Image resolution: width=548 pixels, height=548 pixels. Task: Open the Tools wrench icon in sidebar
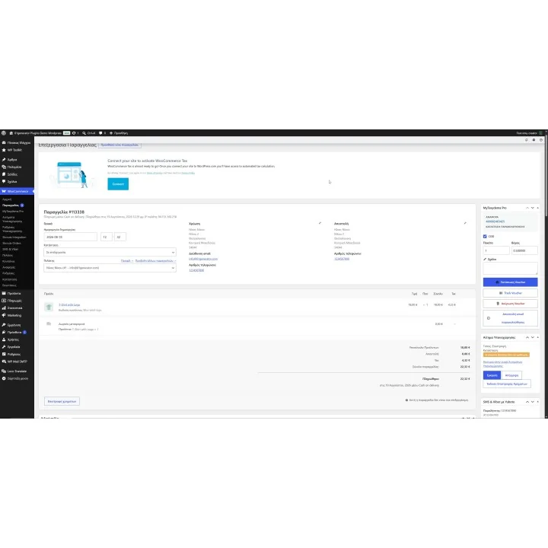4,347
